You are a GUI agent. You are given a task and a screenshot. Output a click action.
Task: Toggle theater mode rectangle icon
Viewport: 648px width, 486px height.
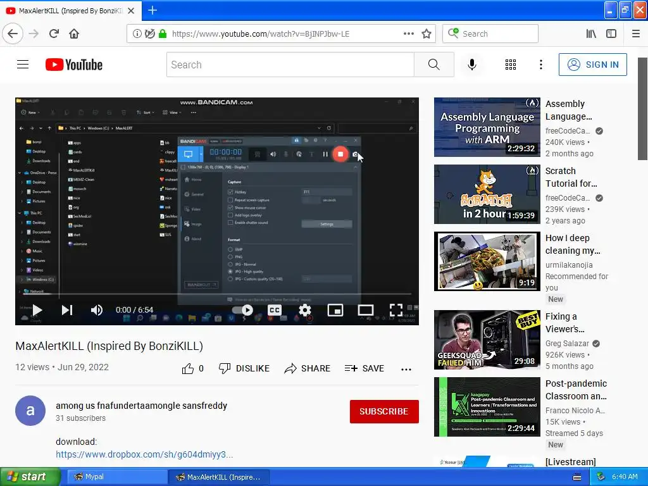[x=366, y=310]
